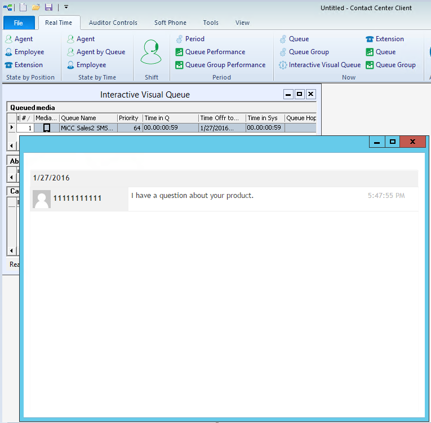The image size is (431, 423).
Task: Sort by the Priority column header
Action: pos(129,118)
